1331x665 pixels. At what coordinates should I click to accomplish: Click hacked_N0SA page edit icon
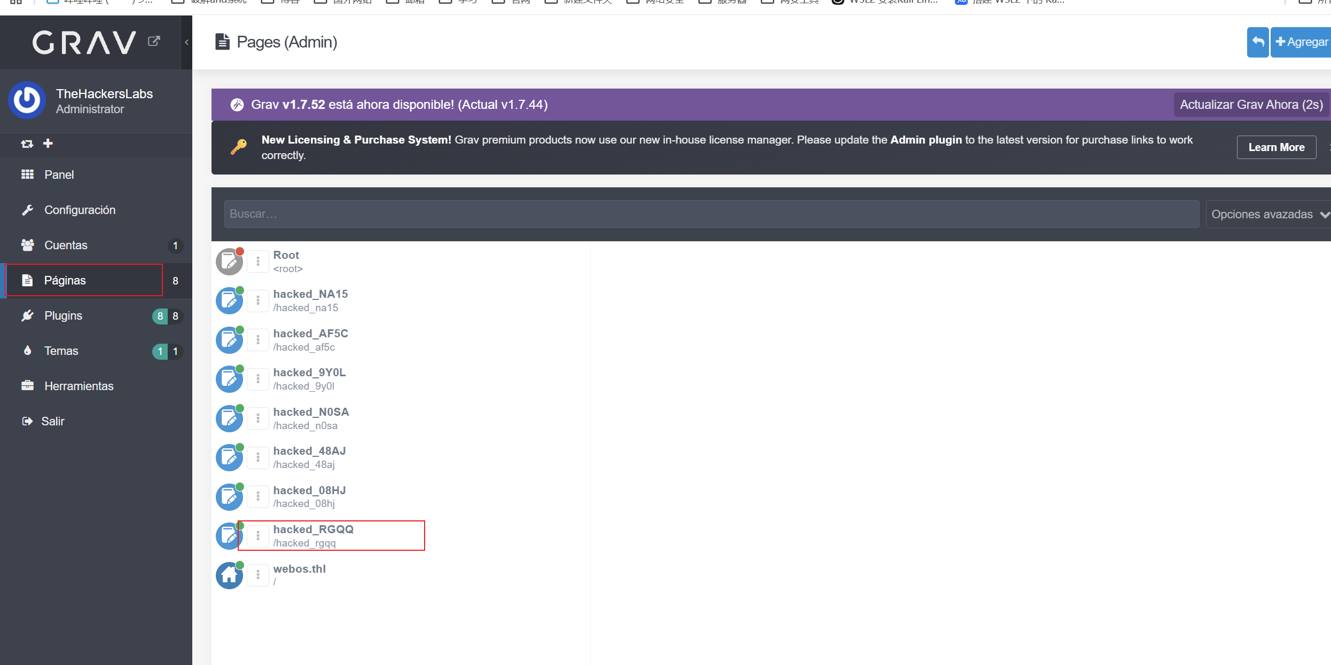coord(229,418)
